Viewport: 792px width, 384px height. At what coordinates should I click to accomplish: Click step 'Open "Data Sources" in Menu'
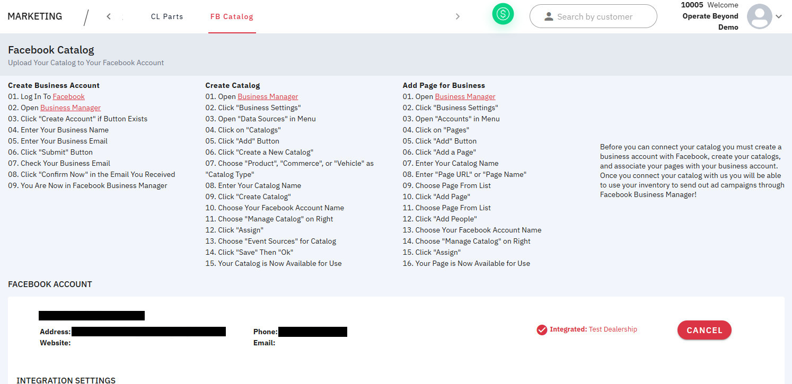pyautogui.click(x=261, y=119)
